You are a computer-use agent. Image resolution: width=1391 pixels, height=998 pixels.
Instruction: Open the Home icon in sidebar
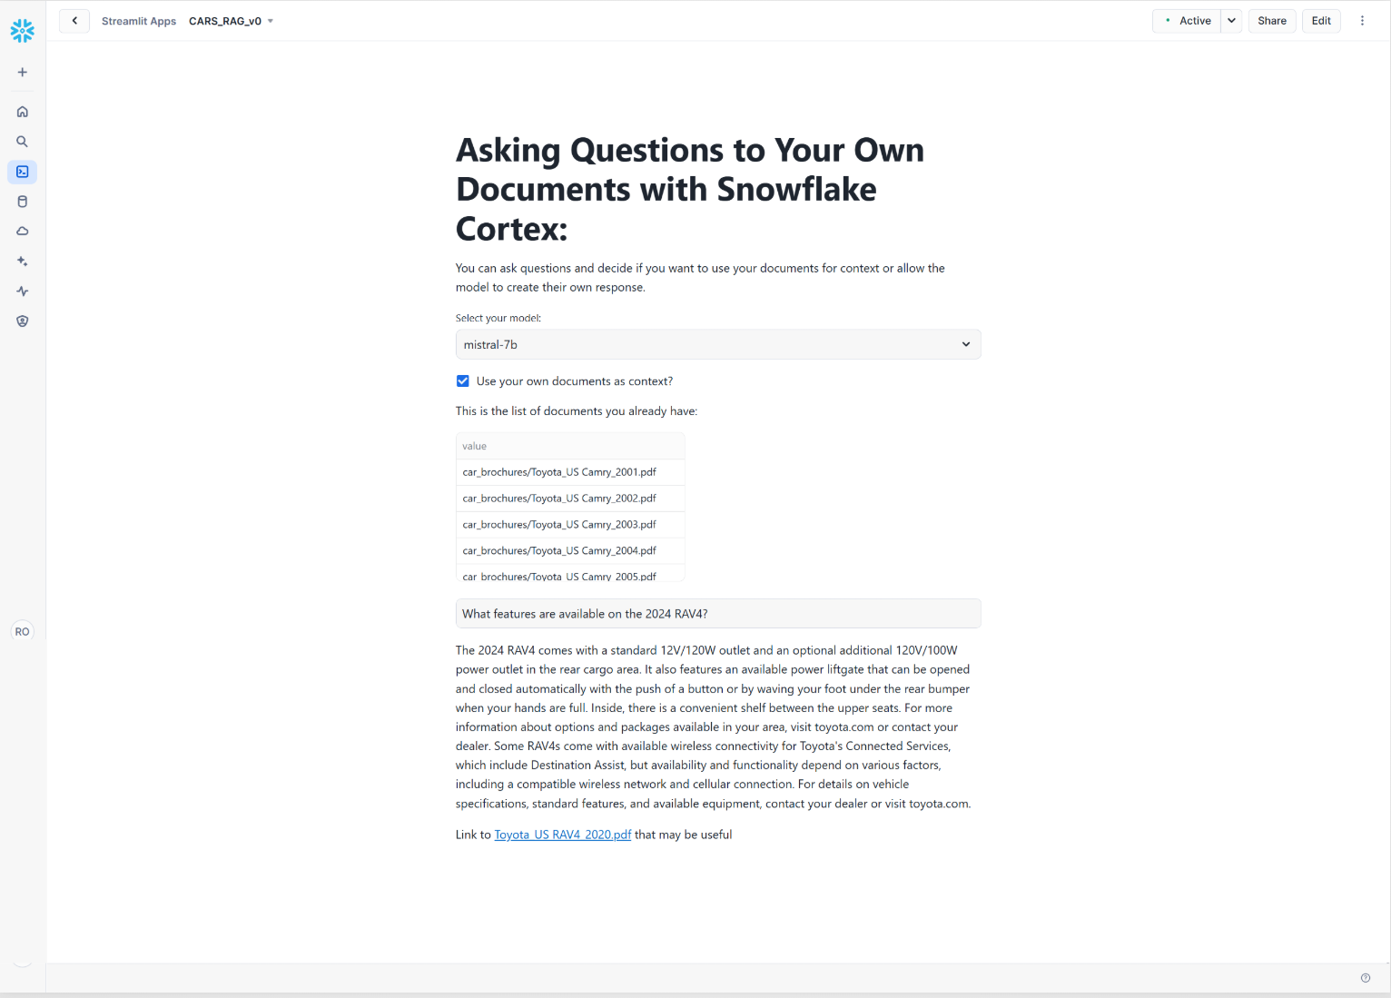point(23,112)
